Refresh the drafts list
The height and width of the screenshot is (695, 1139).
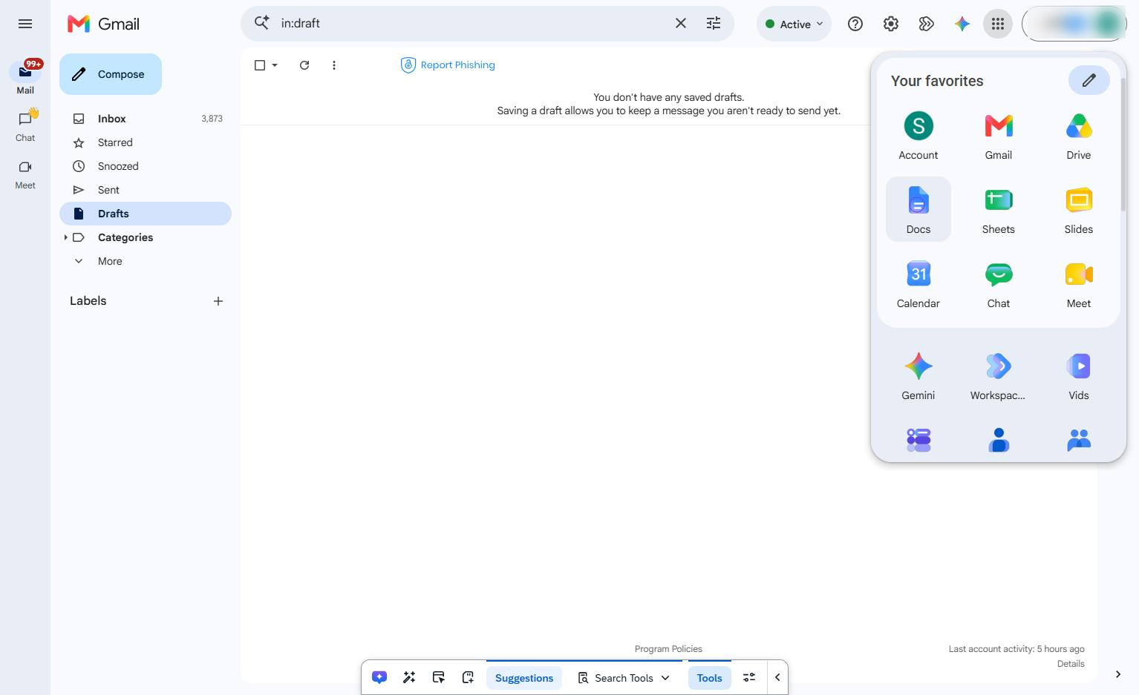tap(304, 65)
